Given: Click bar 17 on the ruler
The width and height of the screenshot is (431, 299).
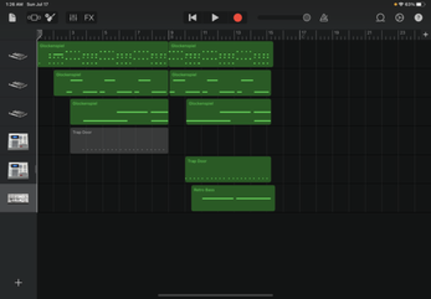Looking at the screenshot, I should click(x=304, y=33).
